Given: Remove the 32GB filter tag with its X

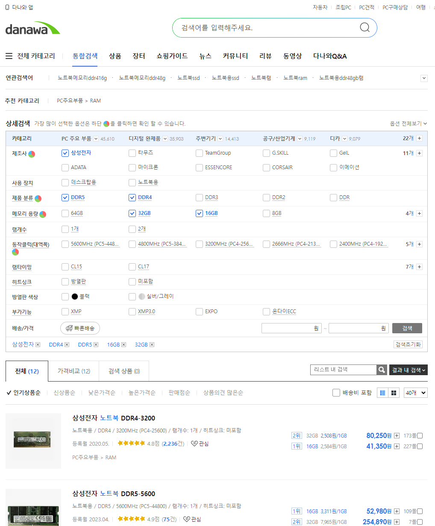Looking at the screenshot, I should [152, 344].
